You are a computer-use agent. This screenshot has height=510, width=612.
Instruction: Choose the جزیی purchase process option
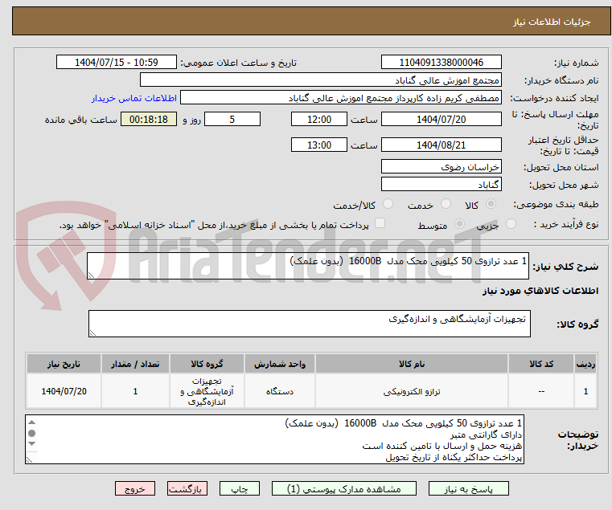point(511,224)
